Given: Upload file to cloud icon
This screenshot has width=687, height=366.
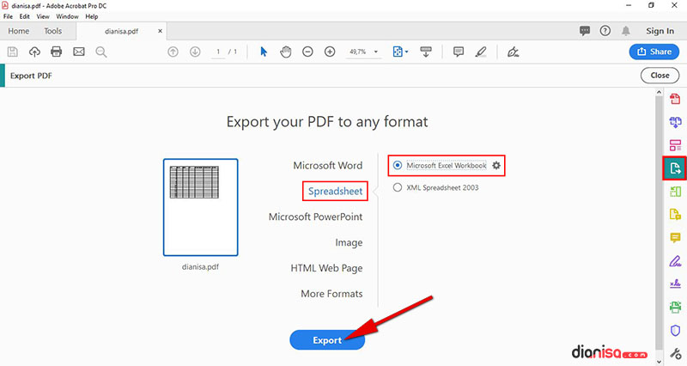Looking at the screenshot, I should click(x=34, y=52).
